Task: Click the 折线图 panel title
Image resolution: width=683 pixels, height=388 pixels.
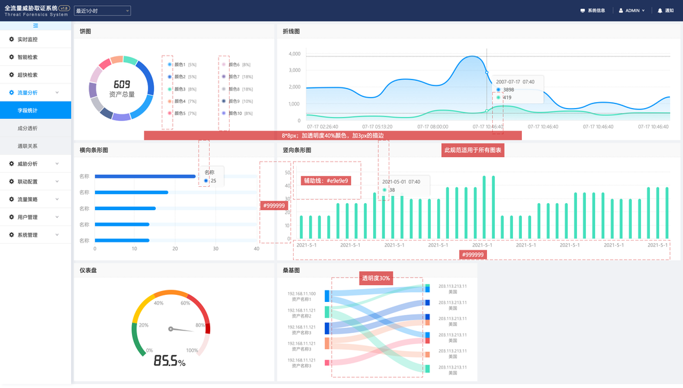Action: click(291, 31)
